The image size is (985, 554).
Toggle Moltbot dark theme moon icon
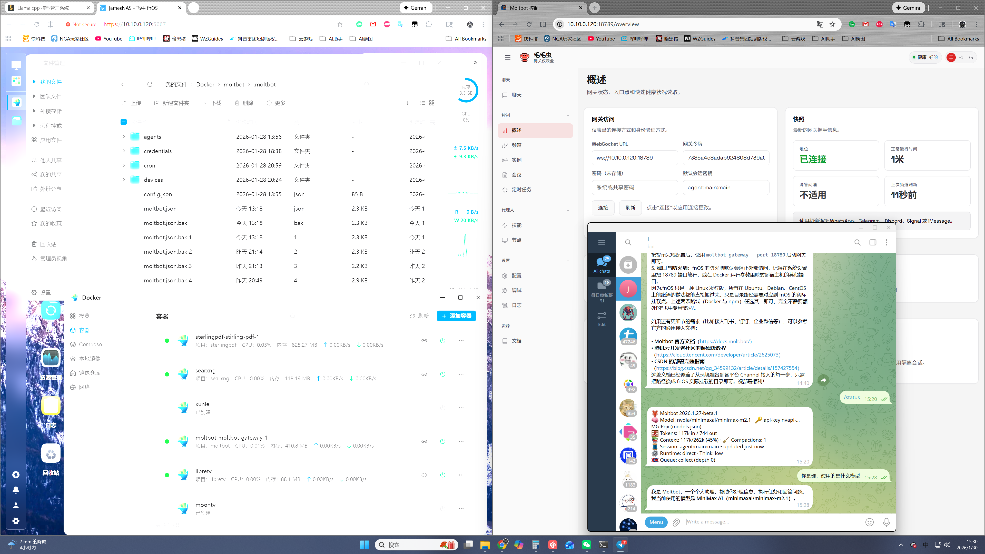tap(971, 57)
